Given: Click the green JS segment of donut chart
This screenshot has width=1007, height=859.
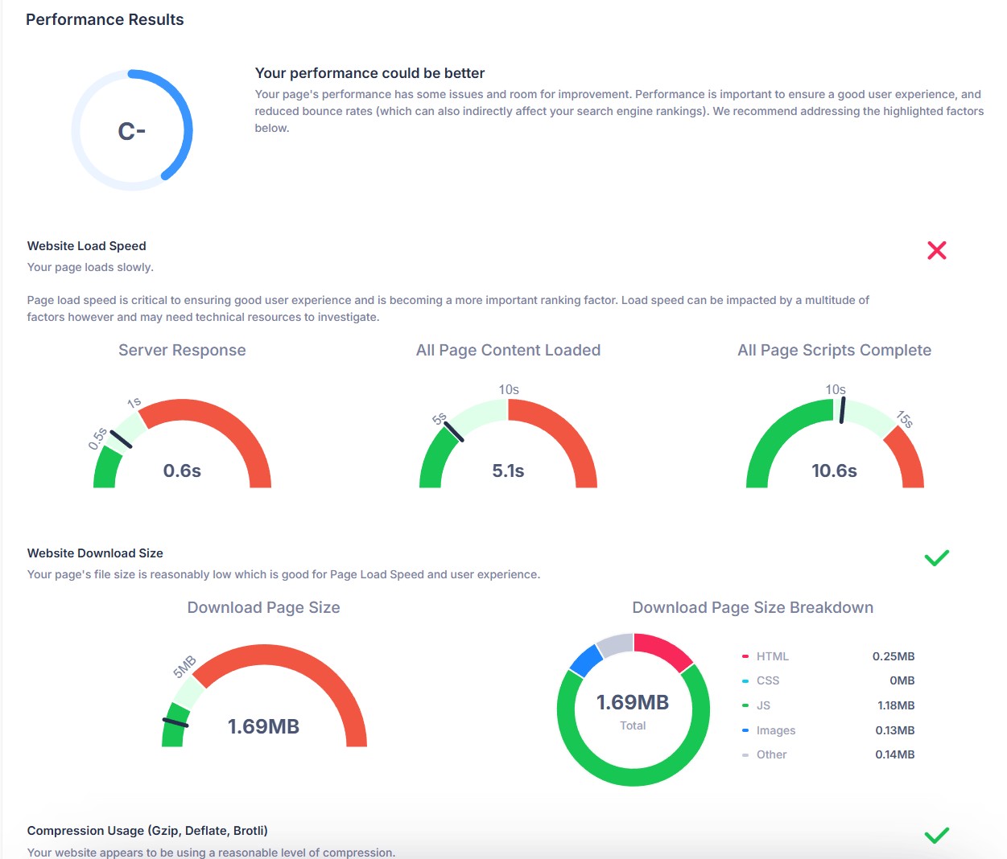Looking at the screenshot, I should pos(634,776).
